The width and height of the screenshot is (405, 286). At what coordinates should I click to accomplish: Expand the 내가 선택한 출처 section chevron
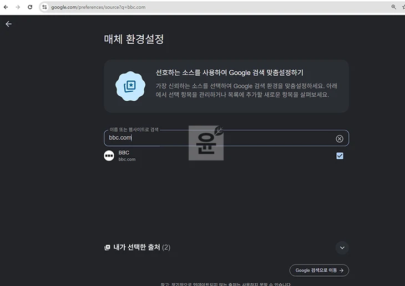[342, 248]
